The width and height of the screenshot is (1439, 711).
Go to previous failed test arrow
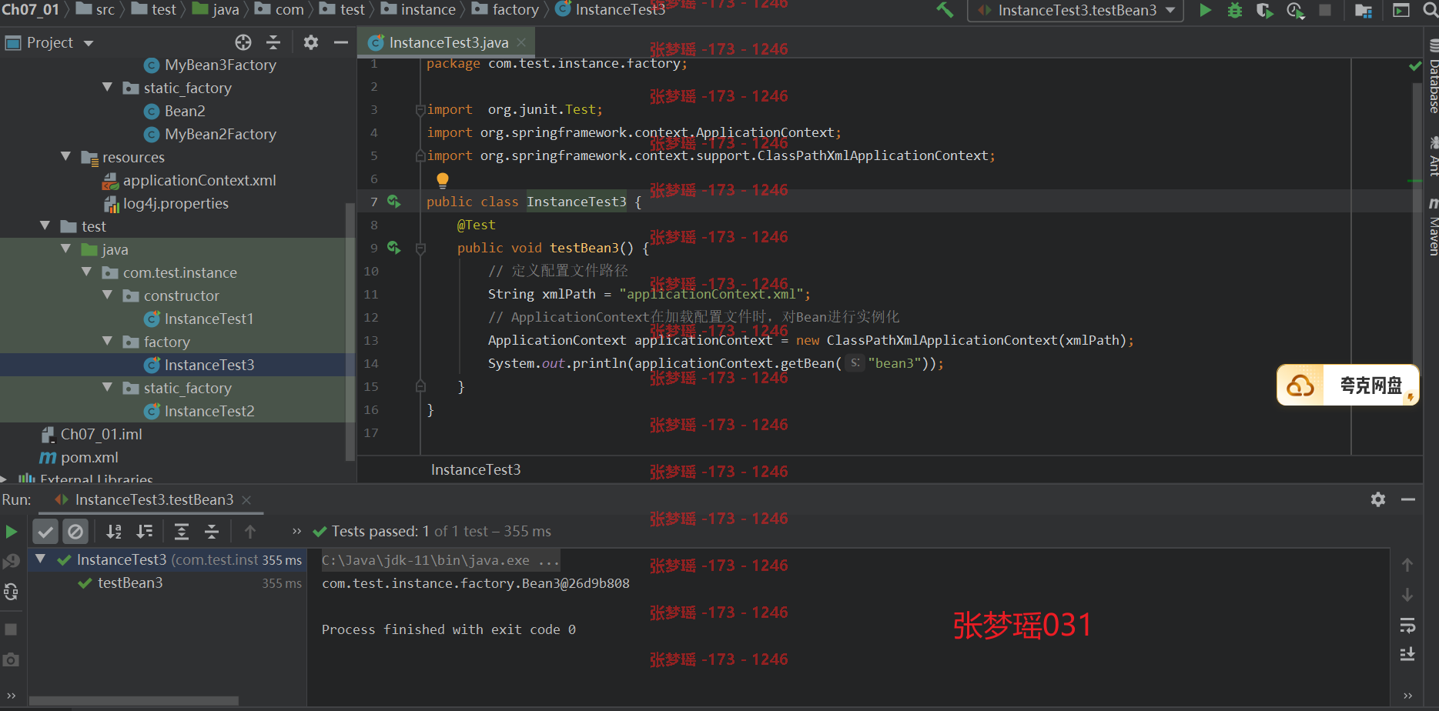250,532
